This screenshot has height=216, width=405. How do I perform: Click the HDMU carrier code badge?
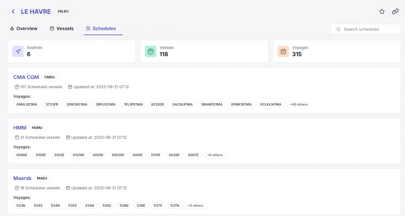[37, 128]
